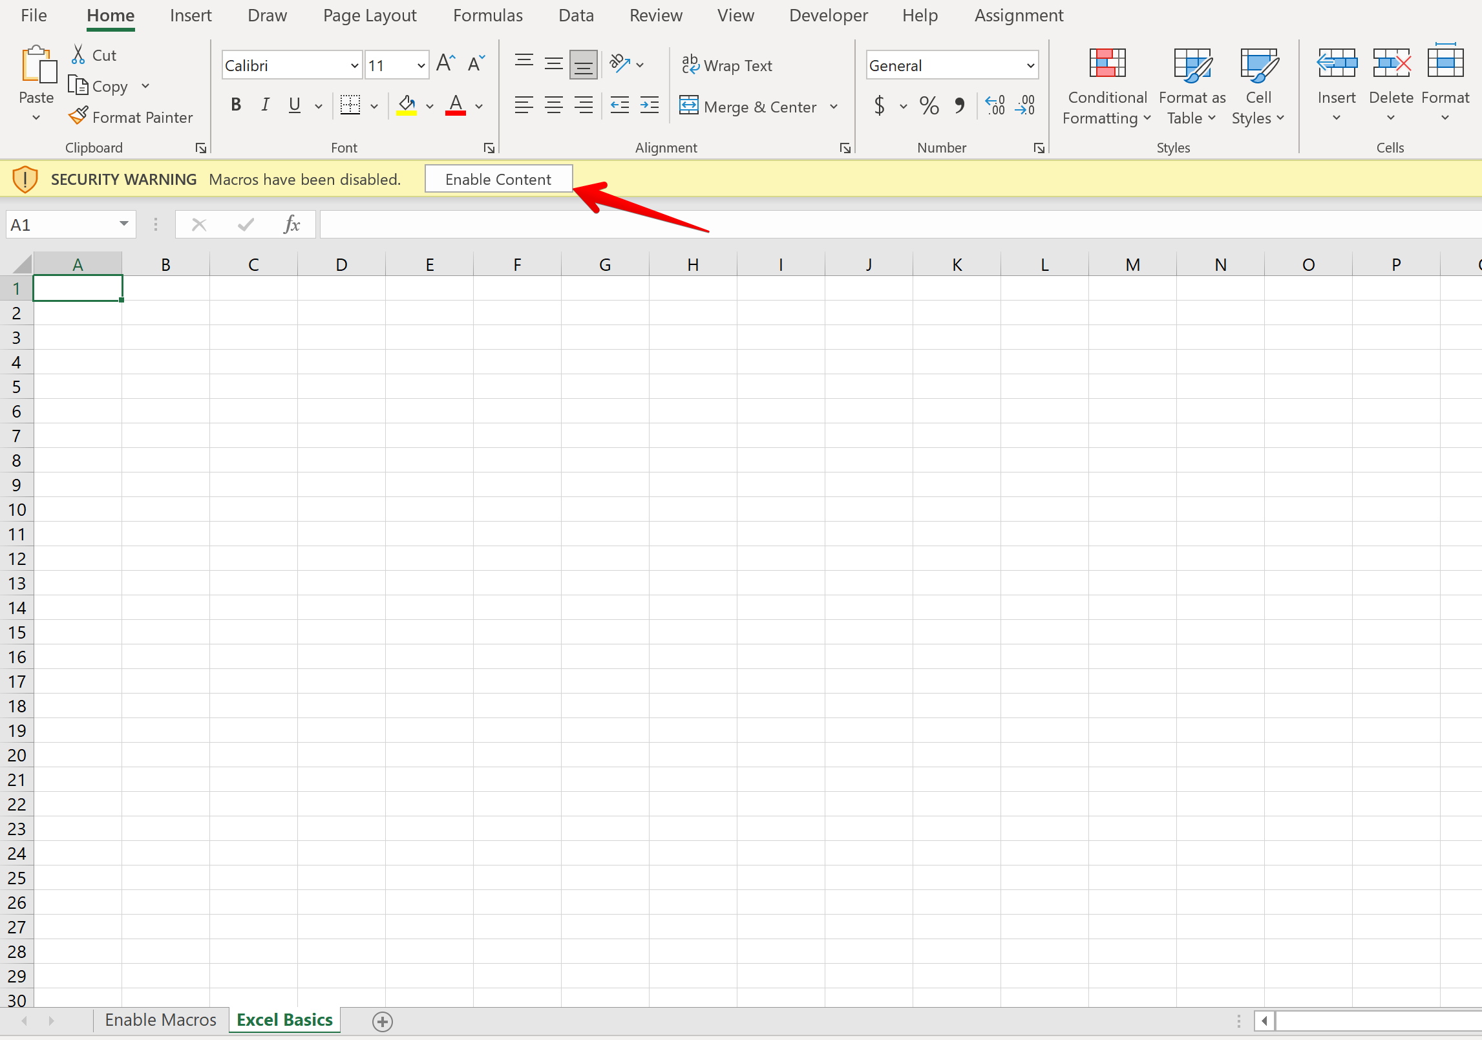Click the Format Painter brush icon
Screen dimensions: 1482x1040
point(78,116)
